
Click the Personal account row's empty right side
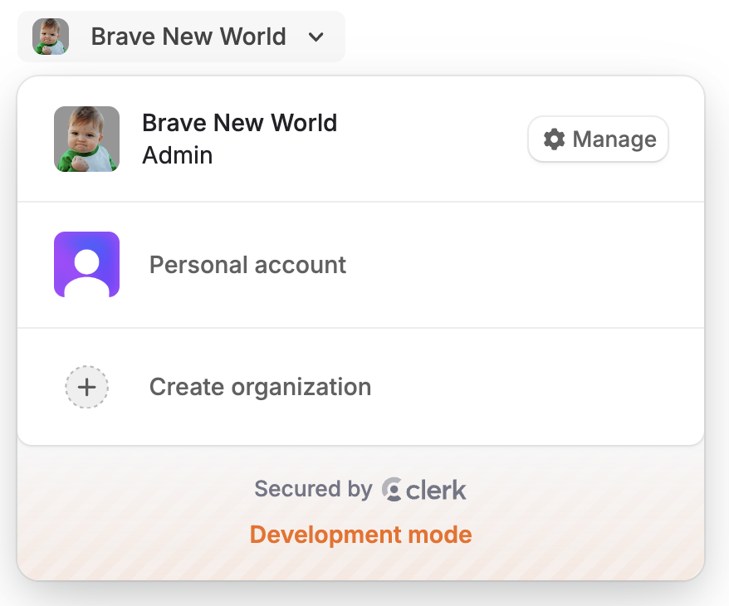(565, 265)
